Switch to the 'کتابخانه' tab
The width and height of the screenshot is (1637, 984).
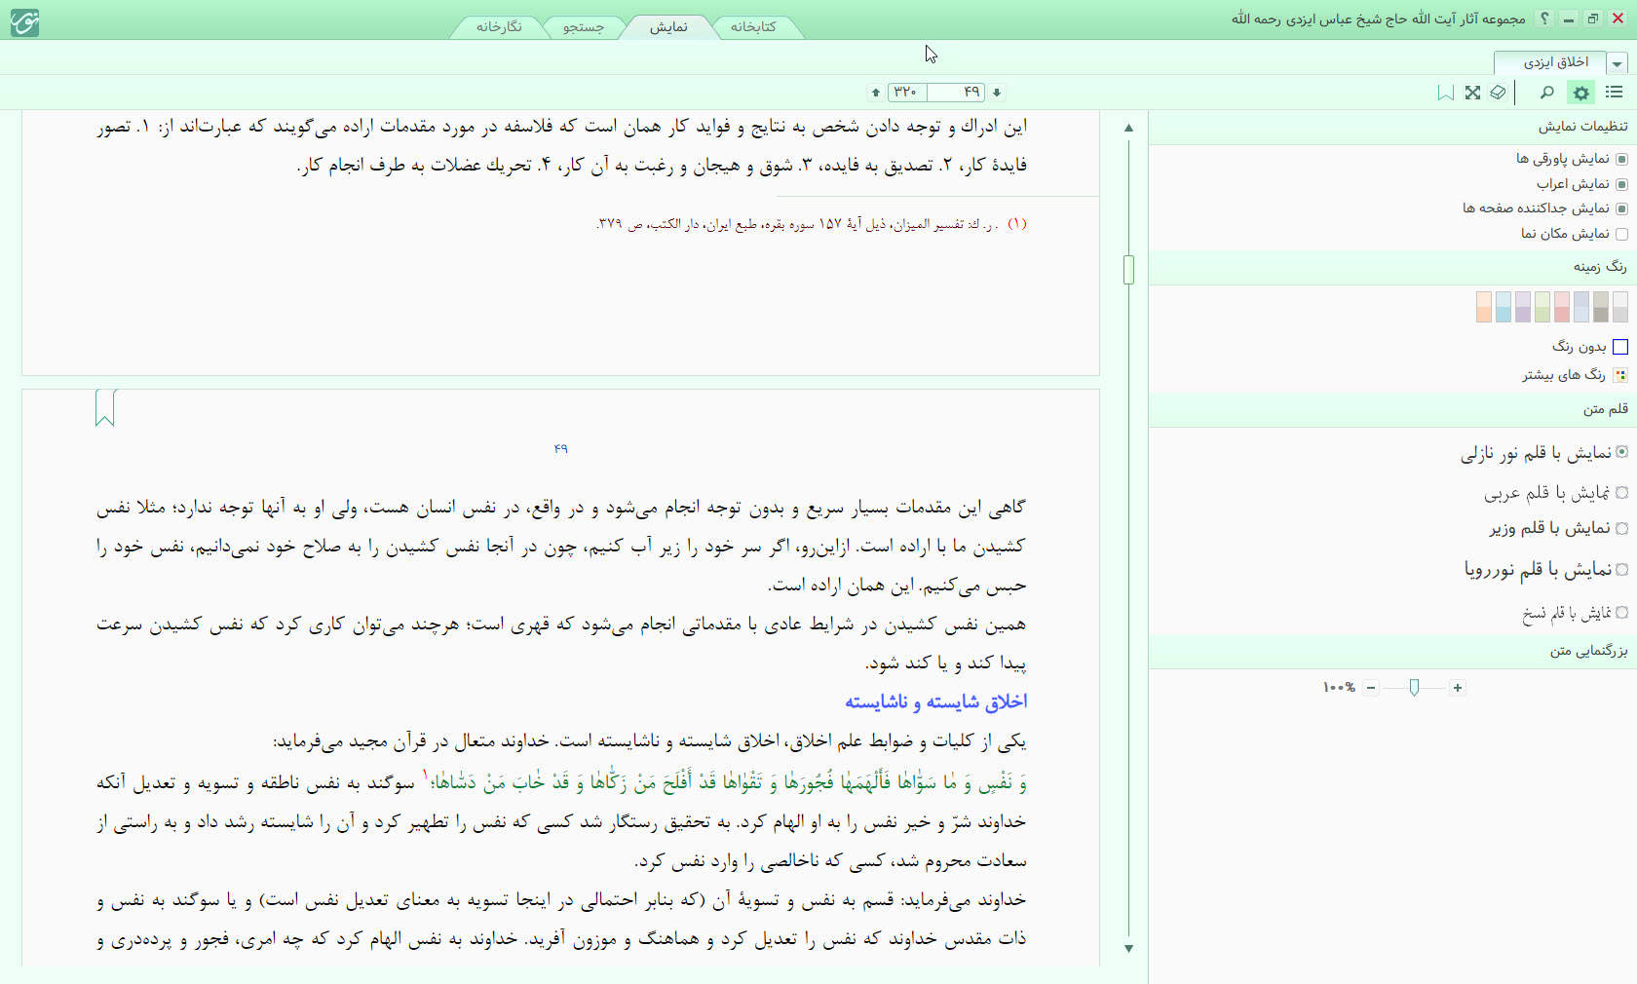coord(753,27)
